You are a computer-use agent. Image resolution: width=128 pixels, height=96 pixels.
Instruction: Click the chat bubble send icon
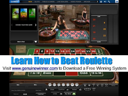point(36,42)
